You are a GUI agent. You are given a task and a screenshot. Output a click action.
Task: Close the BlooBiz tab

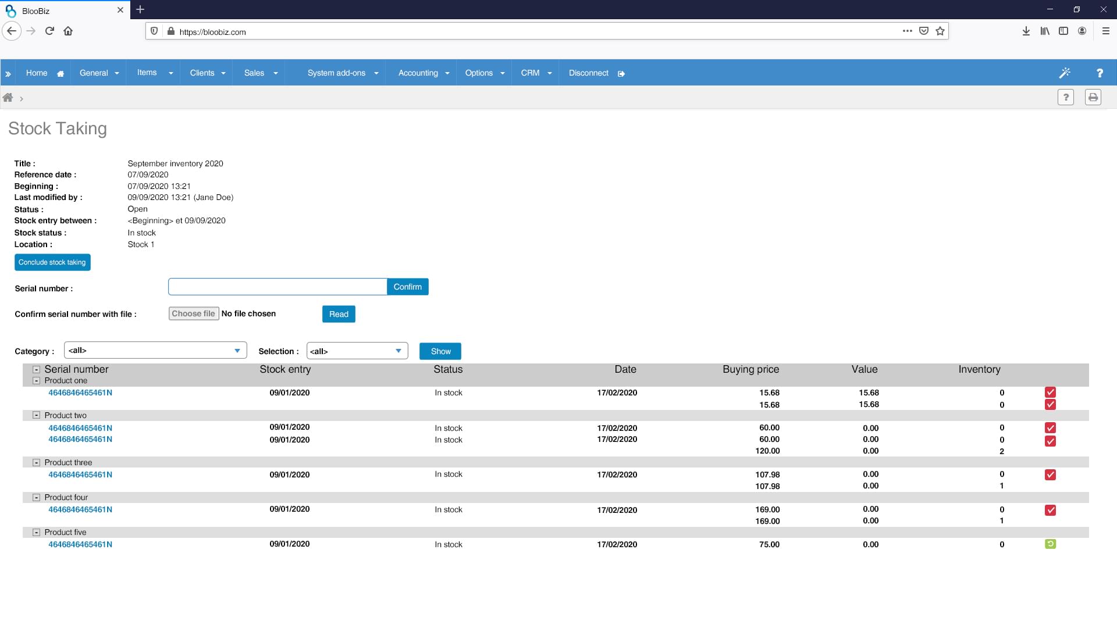coord(120,10)
